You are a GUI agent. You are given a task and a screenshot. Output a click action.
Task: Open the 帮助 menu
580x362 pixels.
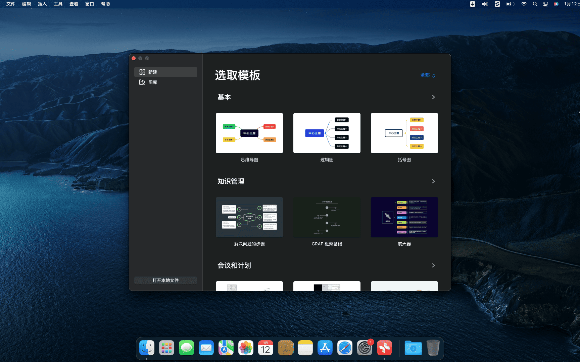tap(105, 4)
